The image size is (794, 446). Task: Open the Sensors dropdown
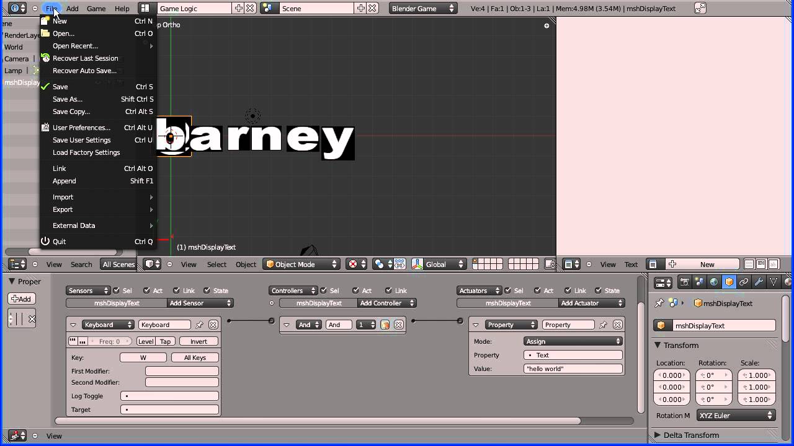click(x=88, y=291)
